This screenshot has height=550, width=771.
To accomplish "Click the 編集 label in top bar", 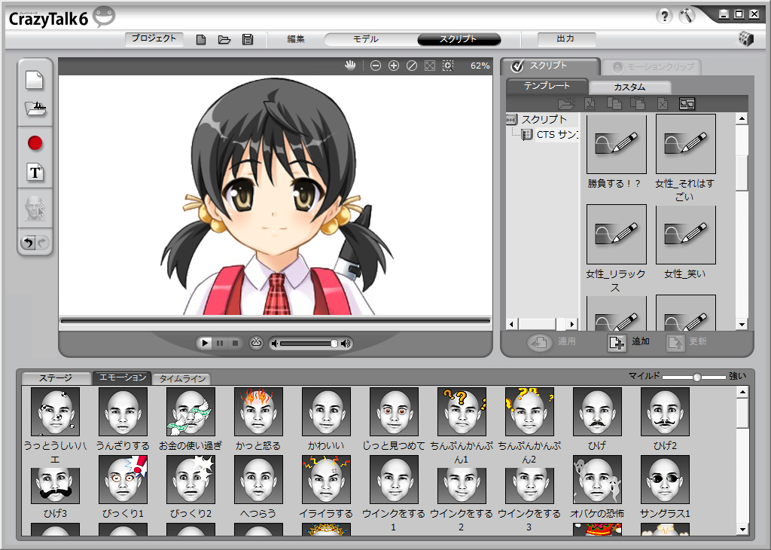I will [x=296, y=39].
